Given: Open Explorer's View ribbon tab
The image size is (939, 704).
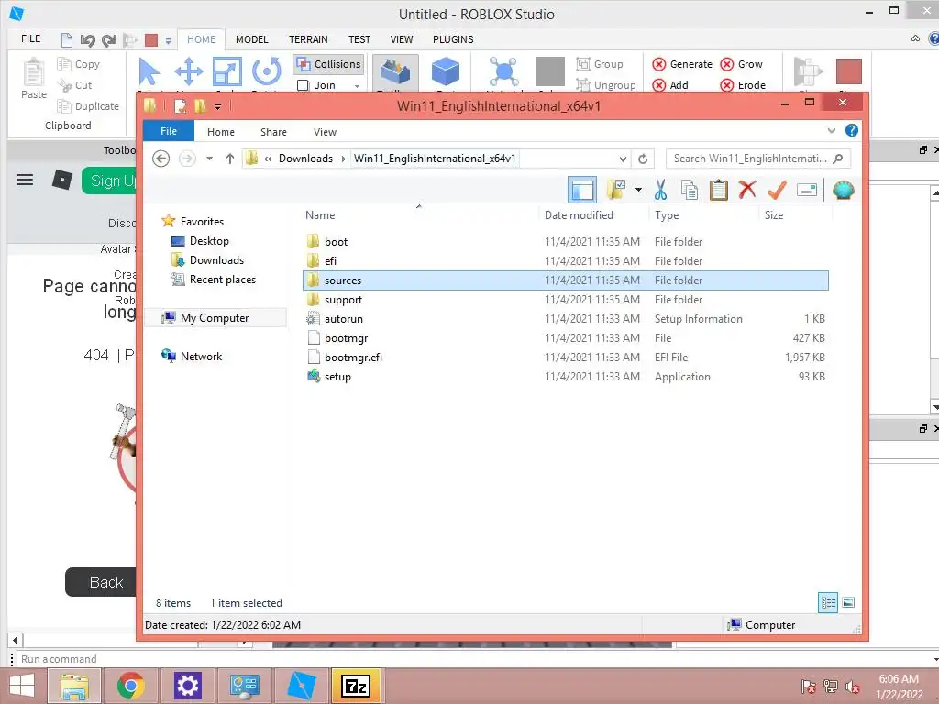Looking at the screenshot, I should [x=325, y=132].
